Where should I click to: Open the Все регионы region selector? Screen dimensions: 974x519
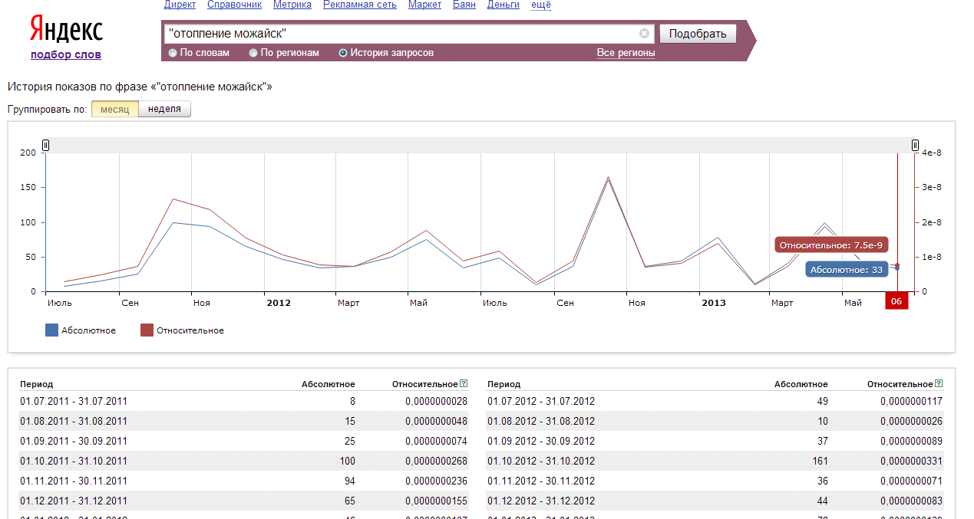tap(626, 53)
